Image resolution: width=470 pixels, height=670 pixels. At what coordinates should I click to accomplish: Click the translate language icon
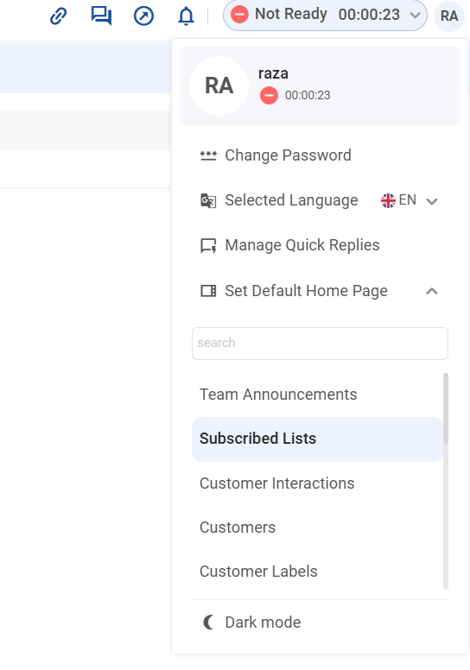[208, 200]
